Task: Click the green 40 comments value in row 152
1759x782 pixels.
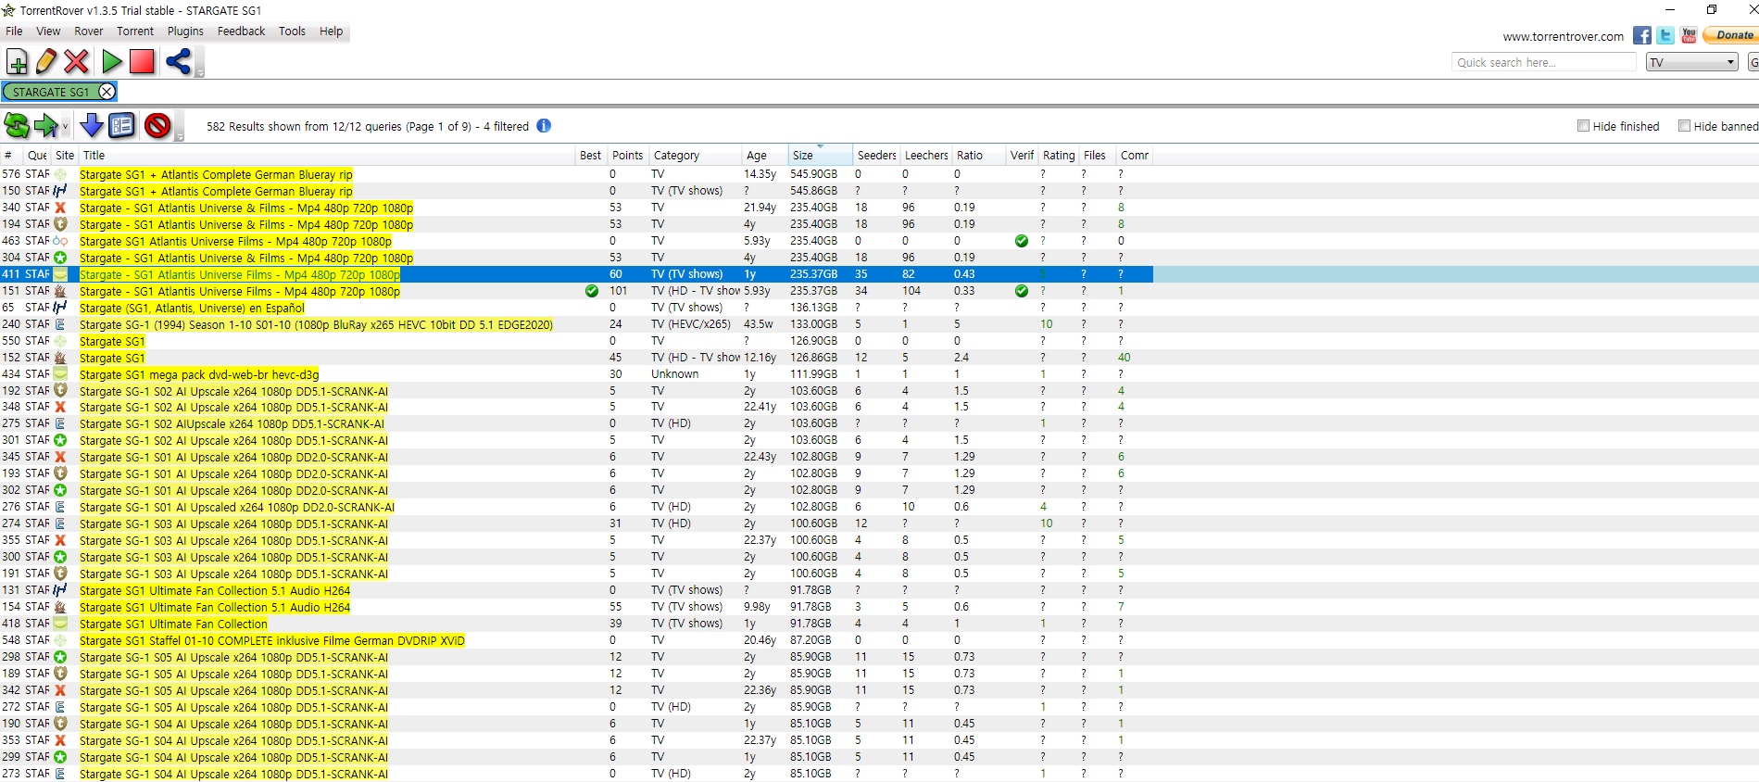Action: [1124, 358]
